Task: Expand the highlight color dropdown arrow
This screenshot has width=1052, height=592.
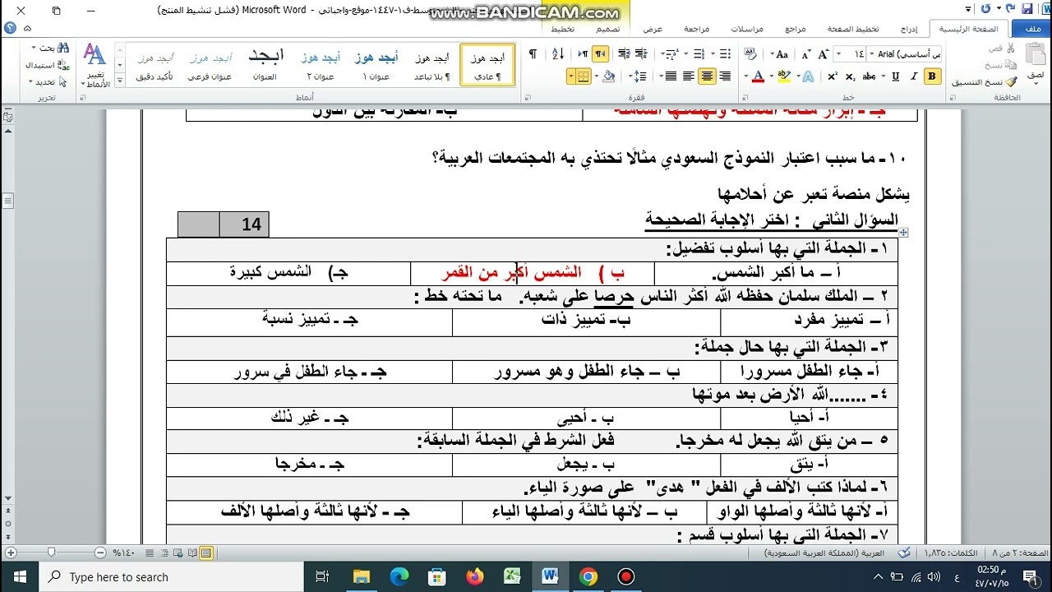Action: coord(772,76)
